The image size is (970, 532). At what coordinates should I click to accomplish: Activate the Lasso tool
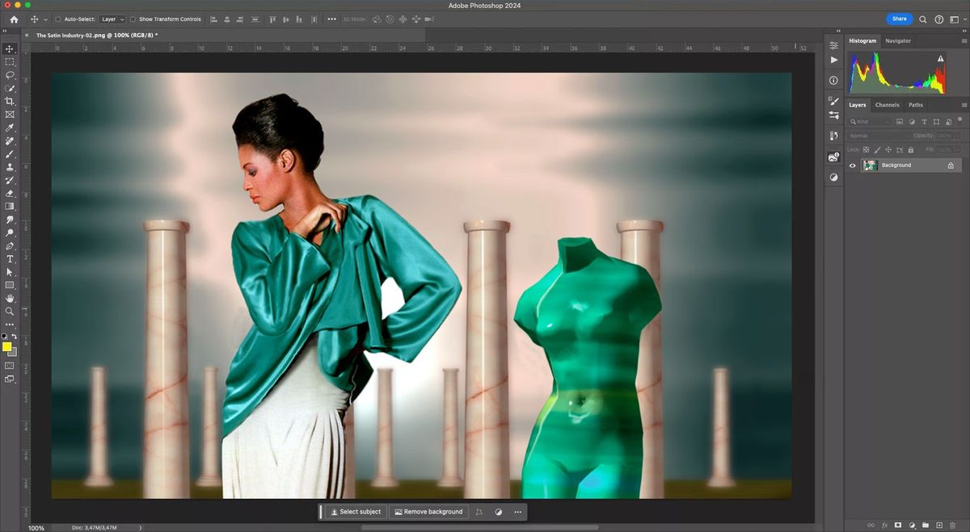pyautogui.click(x=10, y=75)
